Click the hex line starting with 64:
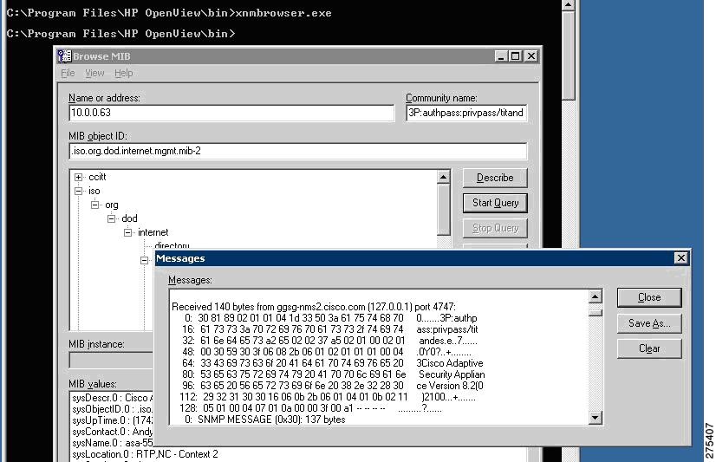The image size is (716, 462). (x=332, y=363)
